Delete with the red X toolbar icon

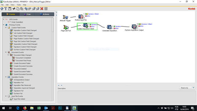42,9
